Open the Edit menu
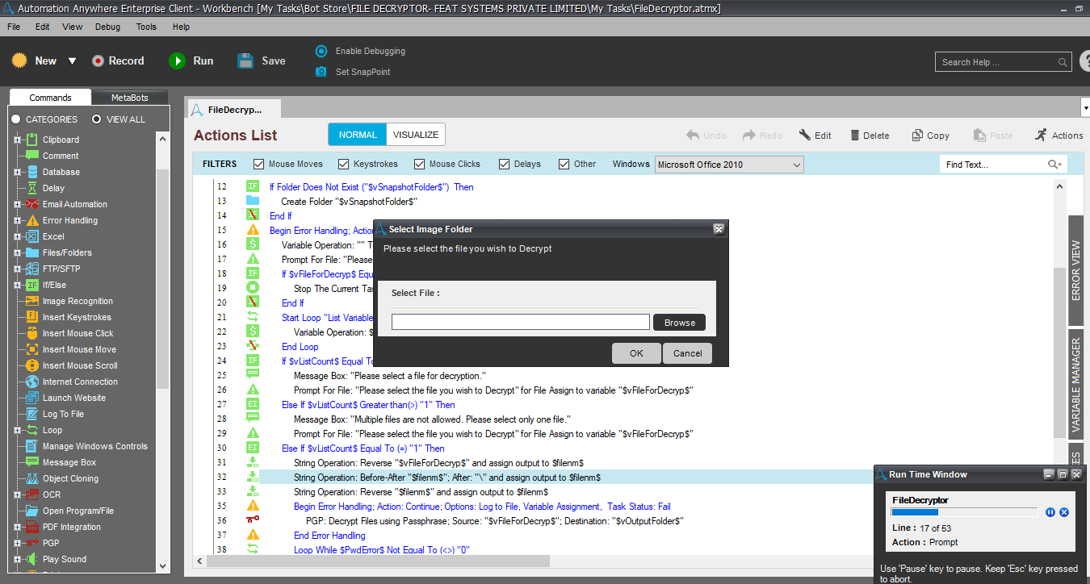 [x=43, y=27]
